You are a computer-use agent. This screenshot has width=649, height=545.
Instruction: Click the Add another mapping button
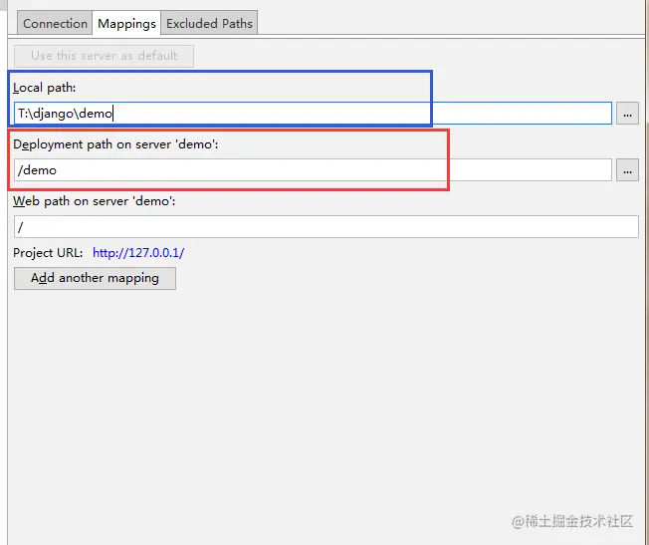point(95,278)
